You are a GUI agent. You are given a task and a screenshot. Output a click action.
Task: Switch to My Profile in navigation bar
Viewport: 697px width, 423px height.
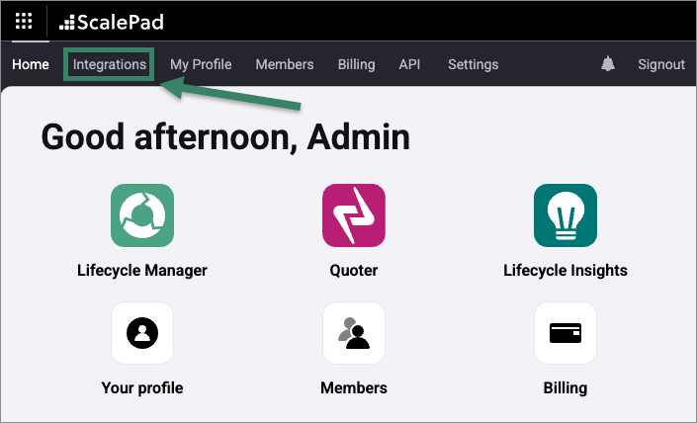pyautogui.click(x=201, y=64)
